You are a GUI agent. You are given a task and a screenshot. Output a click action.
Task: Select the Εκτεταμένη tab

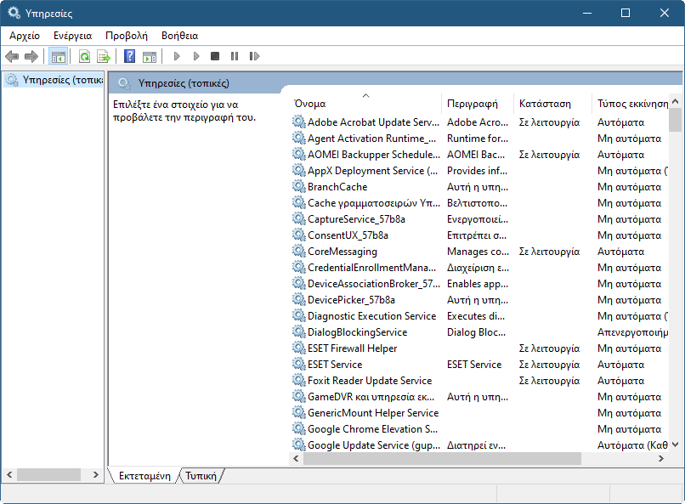point(144,476)
